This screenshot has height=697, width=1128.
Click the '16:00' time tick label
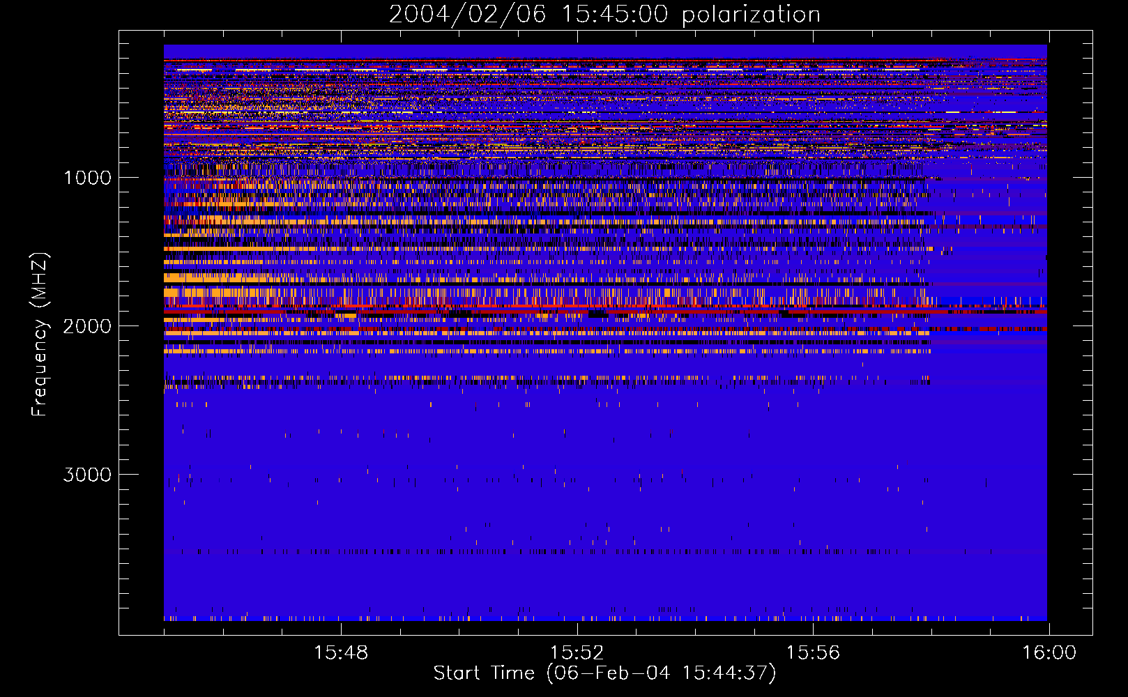coord(1049,653)
